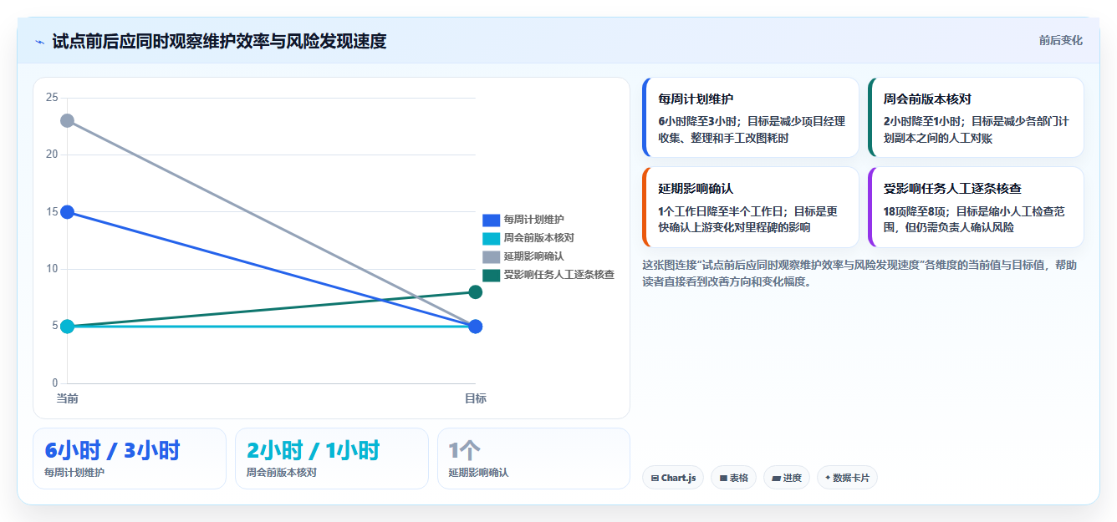Select cyan data point at 5 on 当前
This screenshot has width=1117, height=522.
click(67, 327)
